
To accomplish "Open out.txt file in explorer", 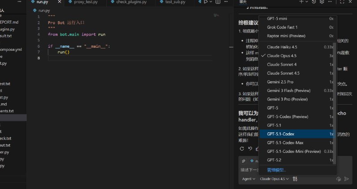I will point(5,145).
